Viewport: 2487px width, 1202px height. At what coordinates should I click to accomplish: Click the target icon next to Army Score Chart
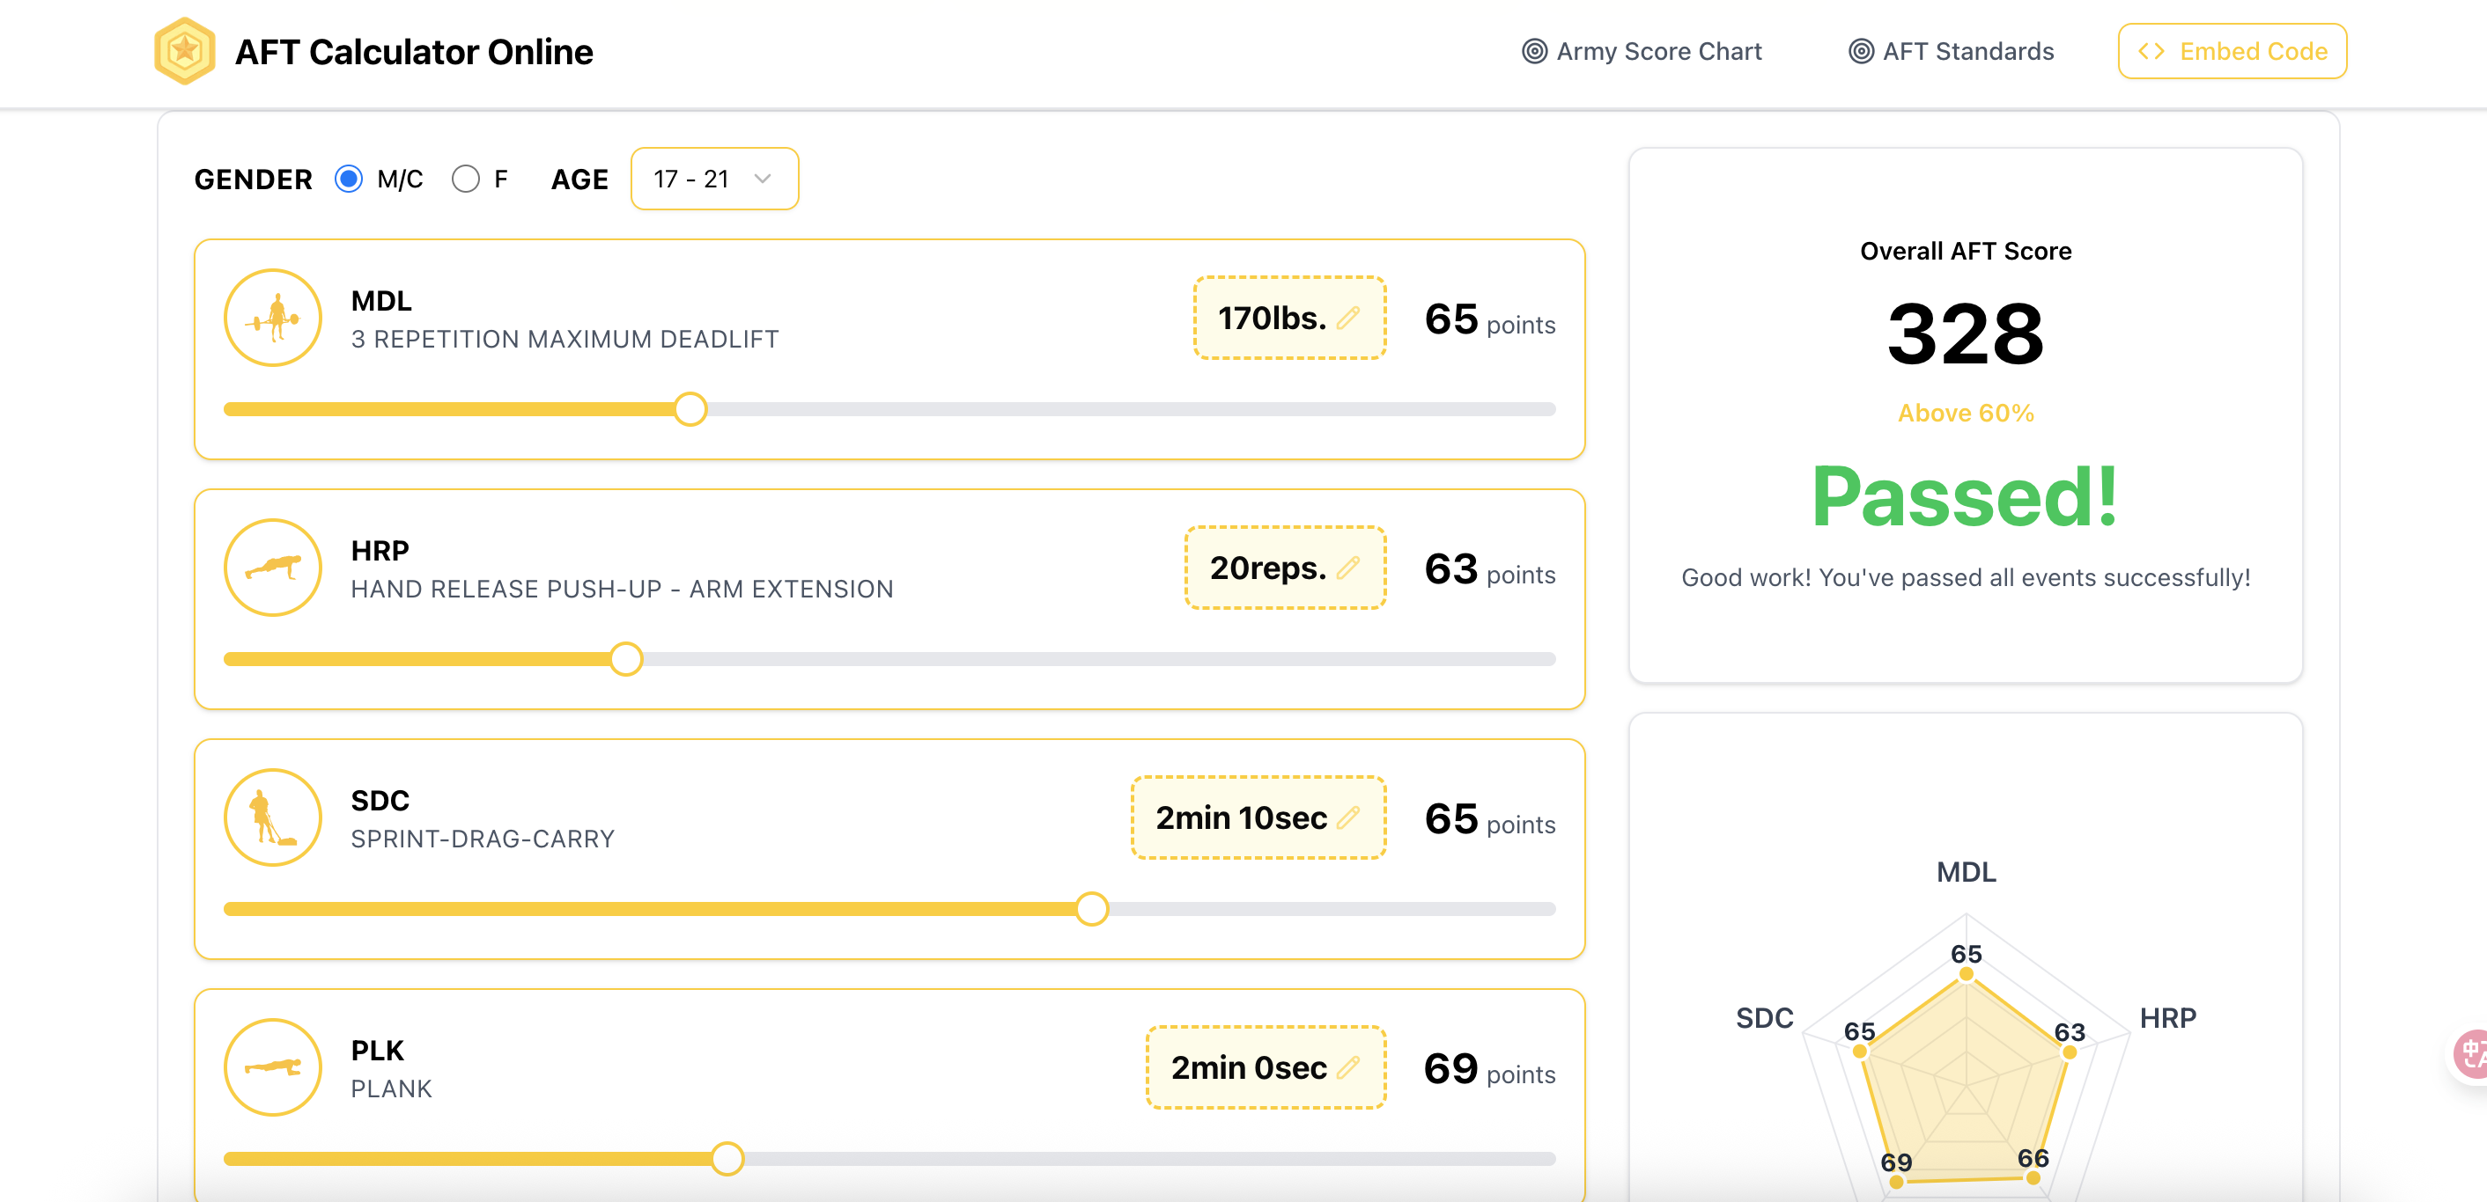pos(1534,51)
